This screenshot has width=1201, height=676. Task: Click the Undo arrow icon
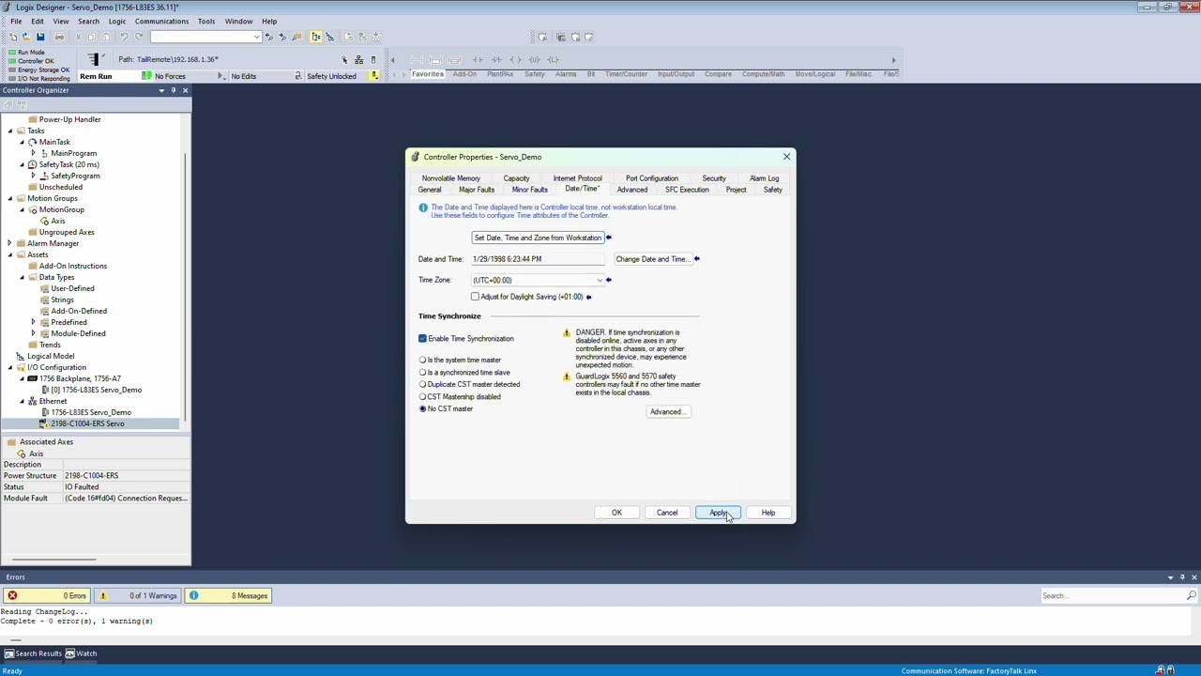pyautogui.click(x=123, y=37)
